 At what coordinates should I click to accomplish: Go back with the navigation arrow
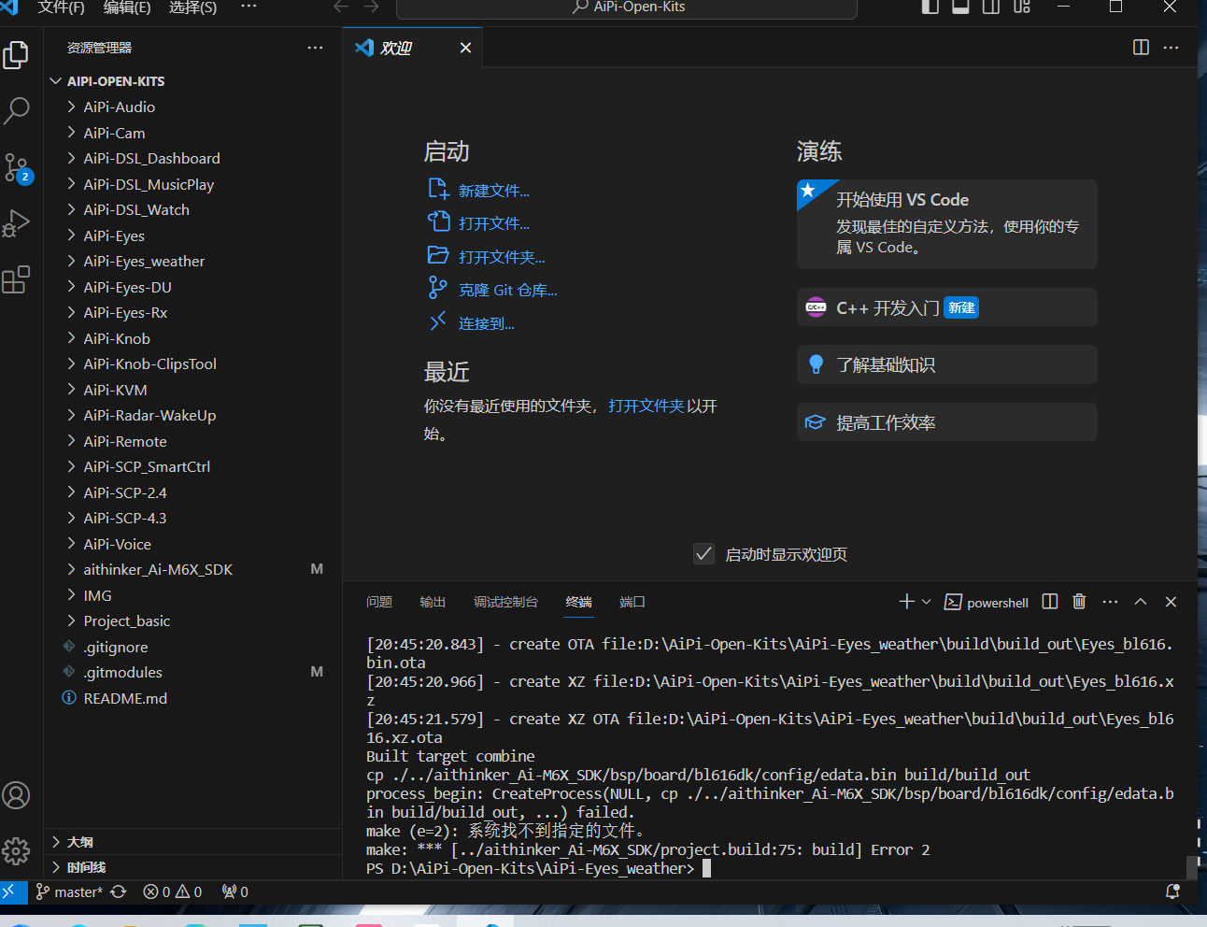(x=341, y=7)
